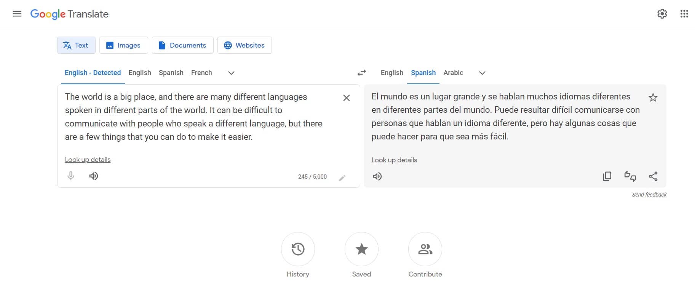Switch to the Documents tab

182,45
